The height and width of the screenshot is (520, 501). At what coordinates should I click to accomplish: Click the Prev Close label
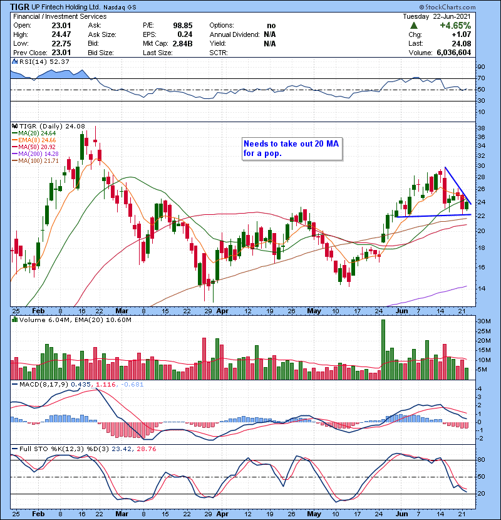pos(30,53)
